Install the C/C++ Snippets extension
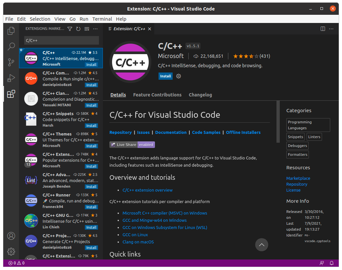Image resolution: width=342 pixels, height=270 pixels. [x=91, y=126]
